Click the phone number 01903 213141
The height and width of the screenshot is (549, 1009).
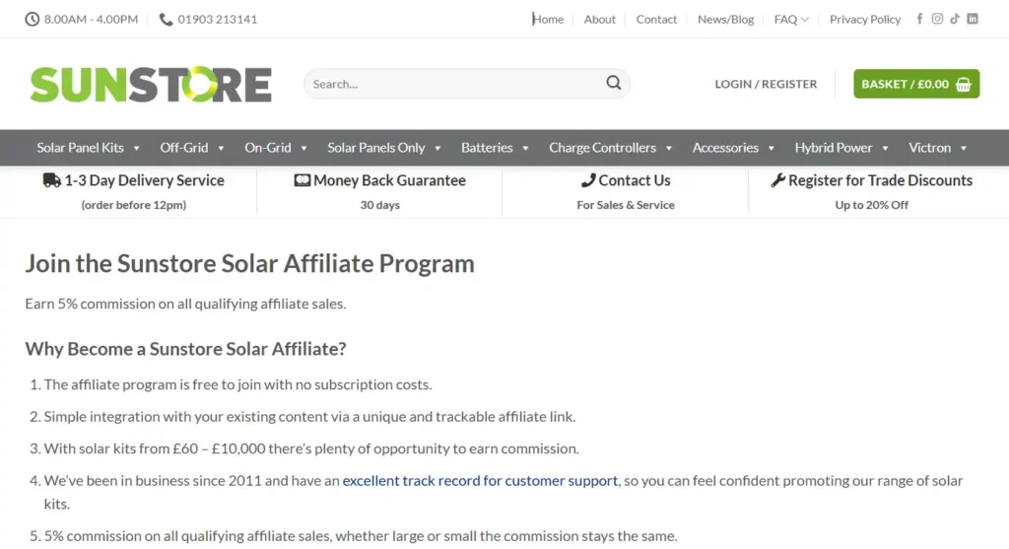pos(218,20)
